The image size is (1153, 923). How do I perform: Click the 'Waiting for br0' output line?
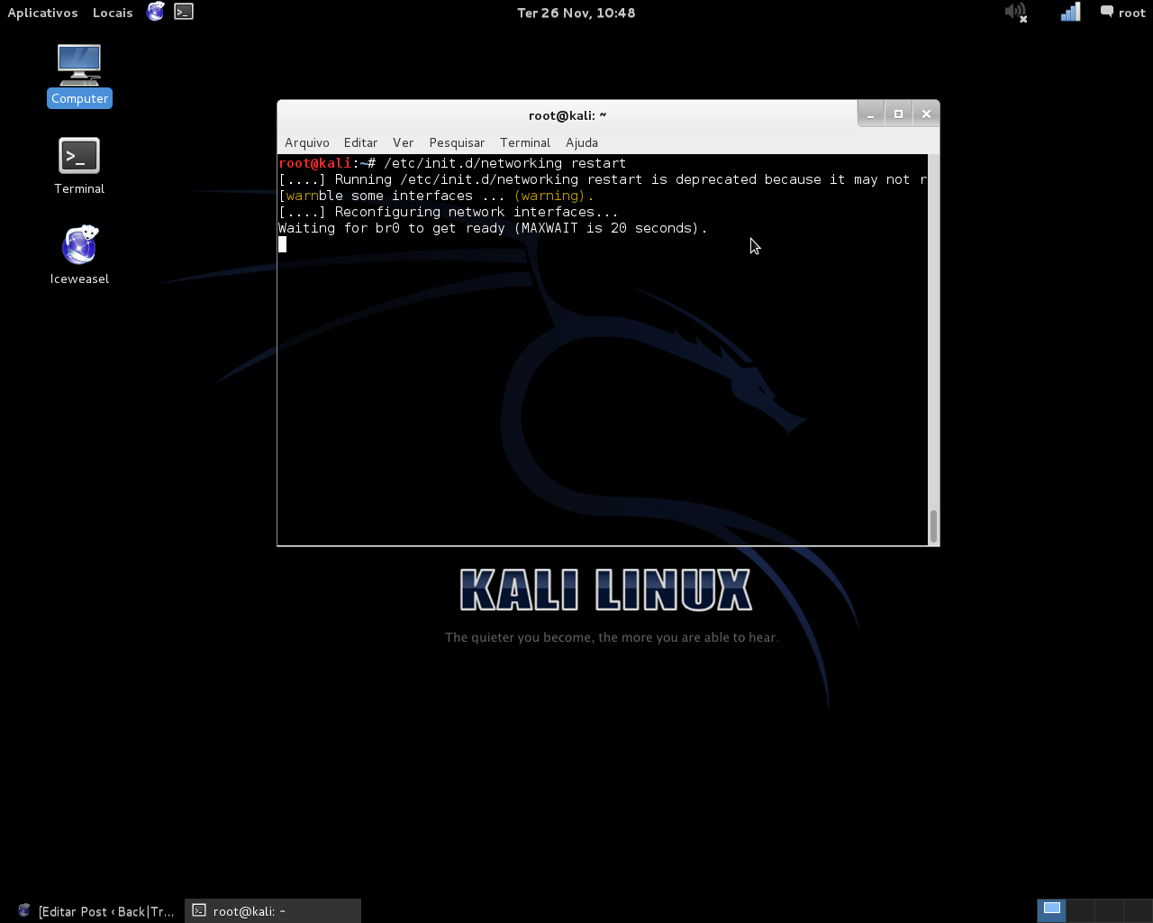tap(493, 228)
